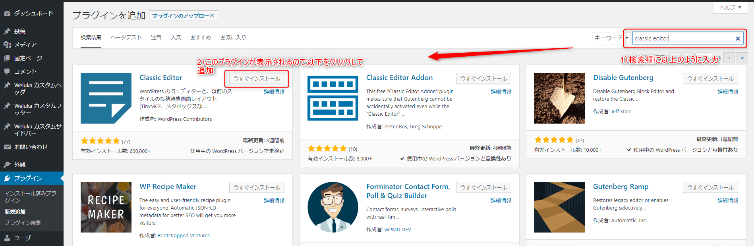View 詳細情報 for WP Recipe Maker
754x246 pixels.
pos(274,200)
